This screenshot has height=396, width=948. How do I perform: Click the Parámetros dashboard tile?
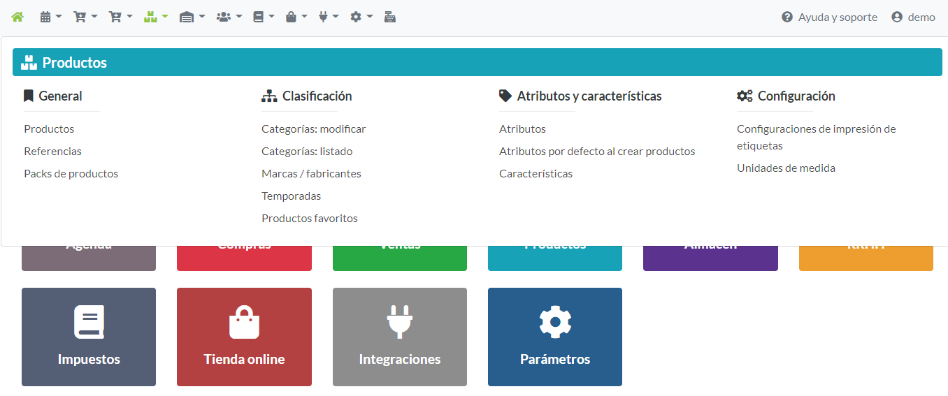click(x=554, y=337)
